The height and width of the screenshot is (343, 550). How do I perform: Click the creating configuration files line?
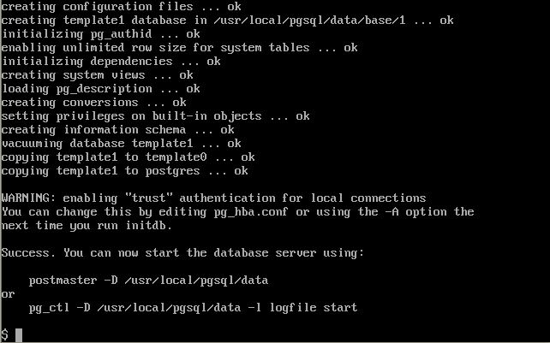pos(122,7)
